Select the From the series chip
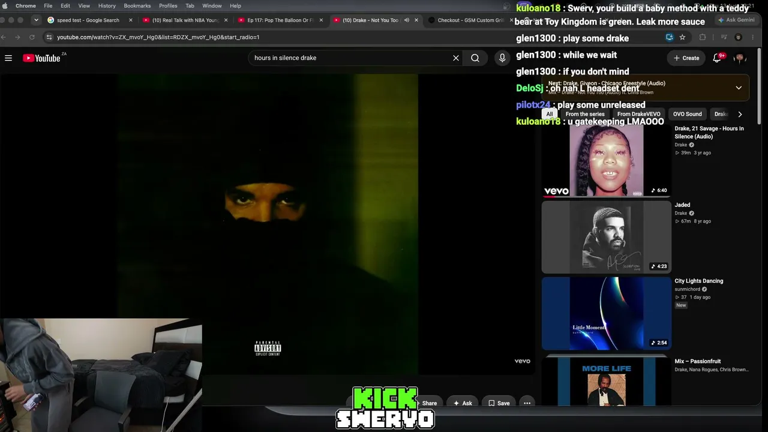The width and height of the screenshot is (768, 432). tap(585, 114)
